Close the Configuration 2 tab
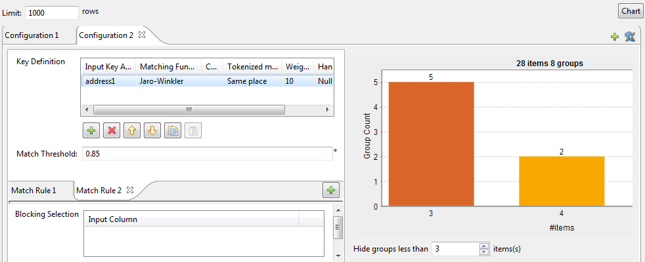This screenshot has width=645, height=262. pos(141,35)
